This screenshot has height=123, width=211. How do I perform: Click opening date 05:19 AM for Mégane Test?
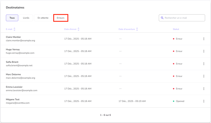[132, 101]
